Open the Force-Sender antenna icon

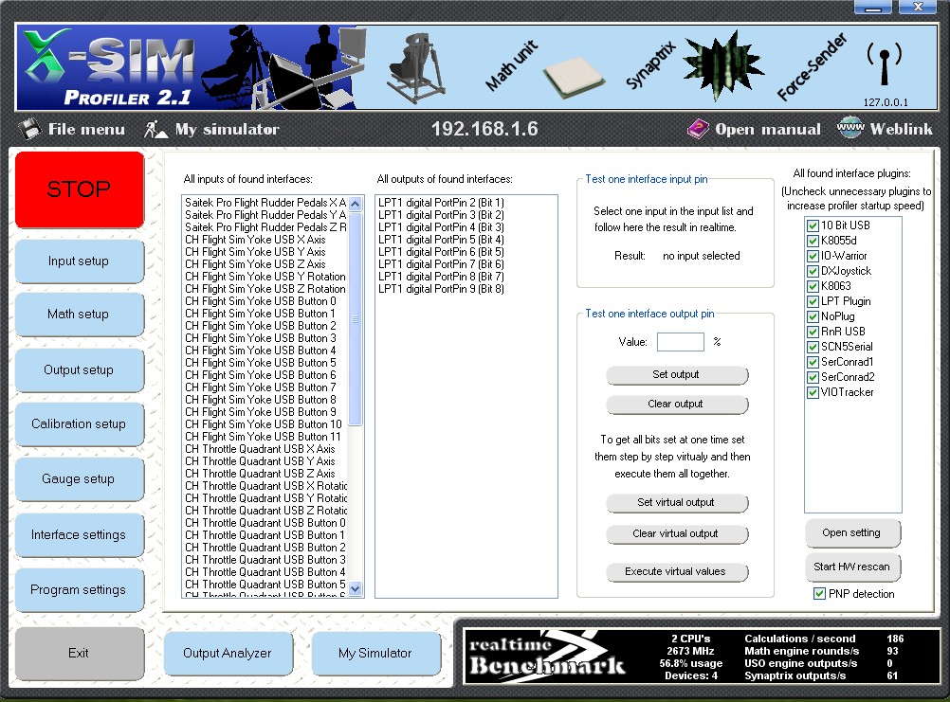click(x=884, y=64)
